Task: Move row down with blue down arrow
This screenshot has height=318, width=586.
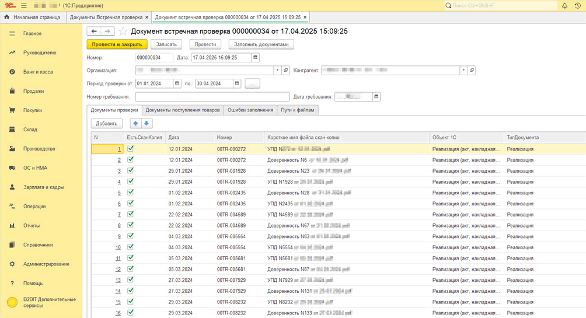Action: pyautogui.click(x=146, y=124)
